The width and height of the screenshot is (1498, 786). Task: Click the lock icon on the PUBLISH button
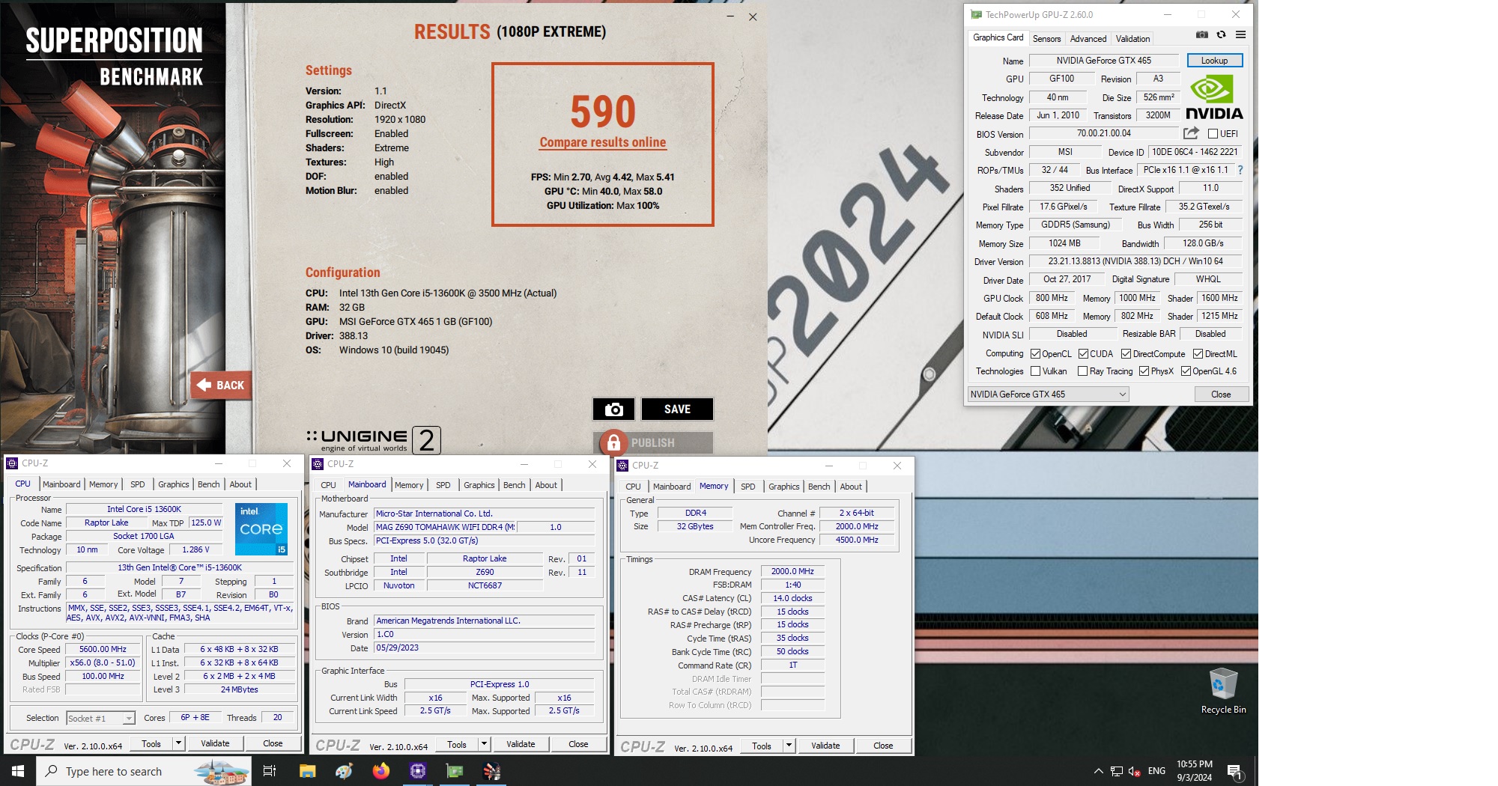(x=613, y=442)
